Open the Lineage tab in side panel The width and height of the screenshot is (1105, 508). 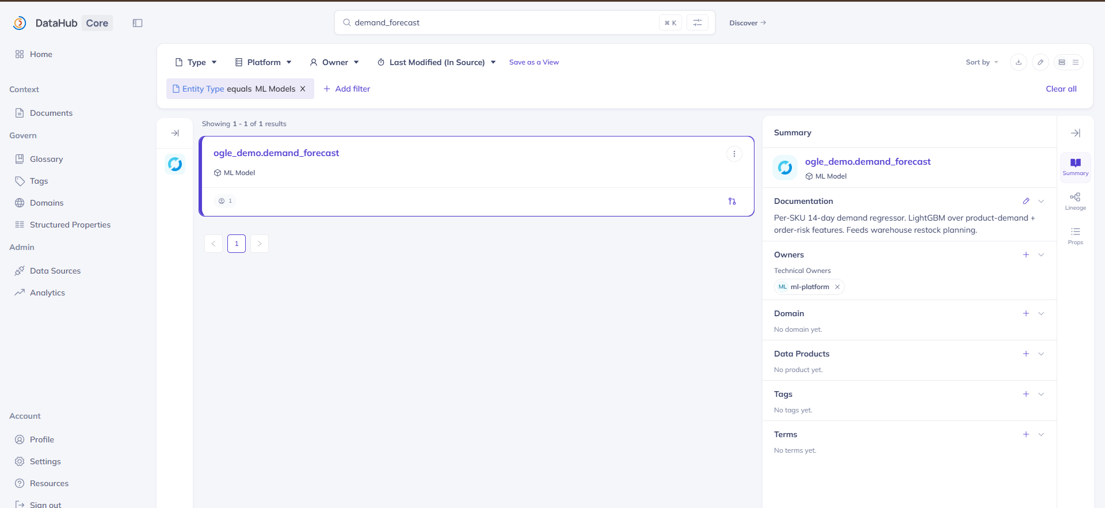click(1076, 202)
